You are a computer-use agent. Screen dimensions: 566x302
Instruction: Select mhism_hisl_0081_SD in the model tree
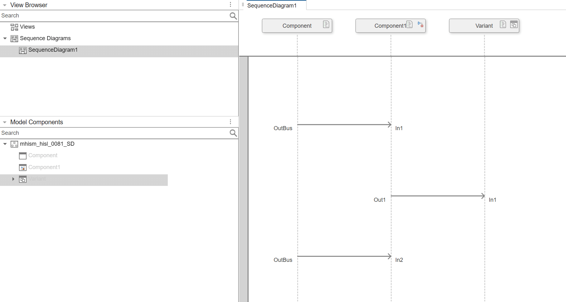(x=47, y=144)
